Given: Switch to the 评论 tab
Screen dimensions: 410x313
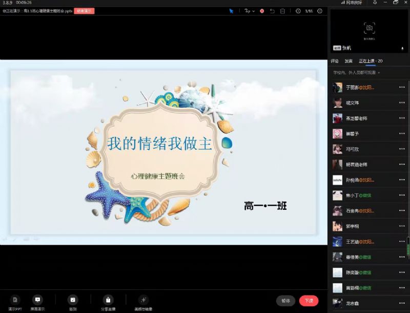Looking at the screenshot, I should click(x=335, y=61).
